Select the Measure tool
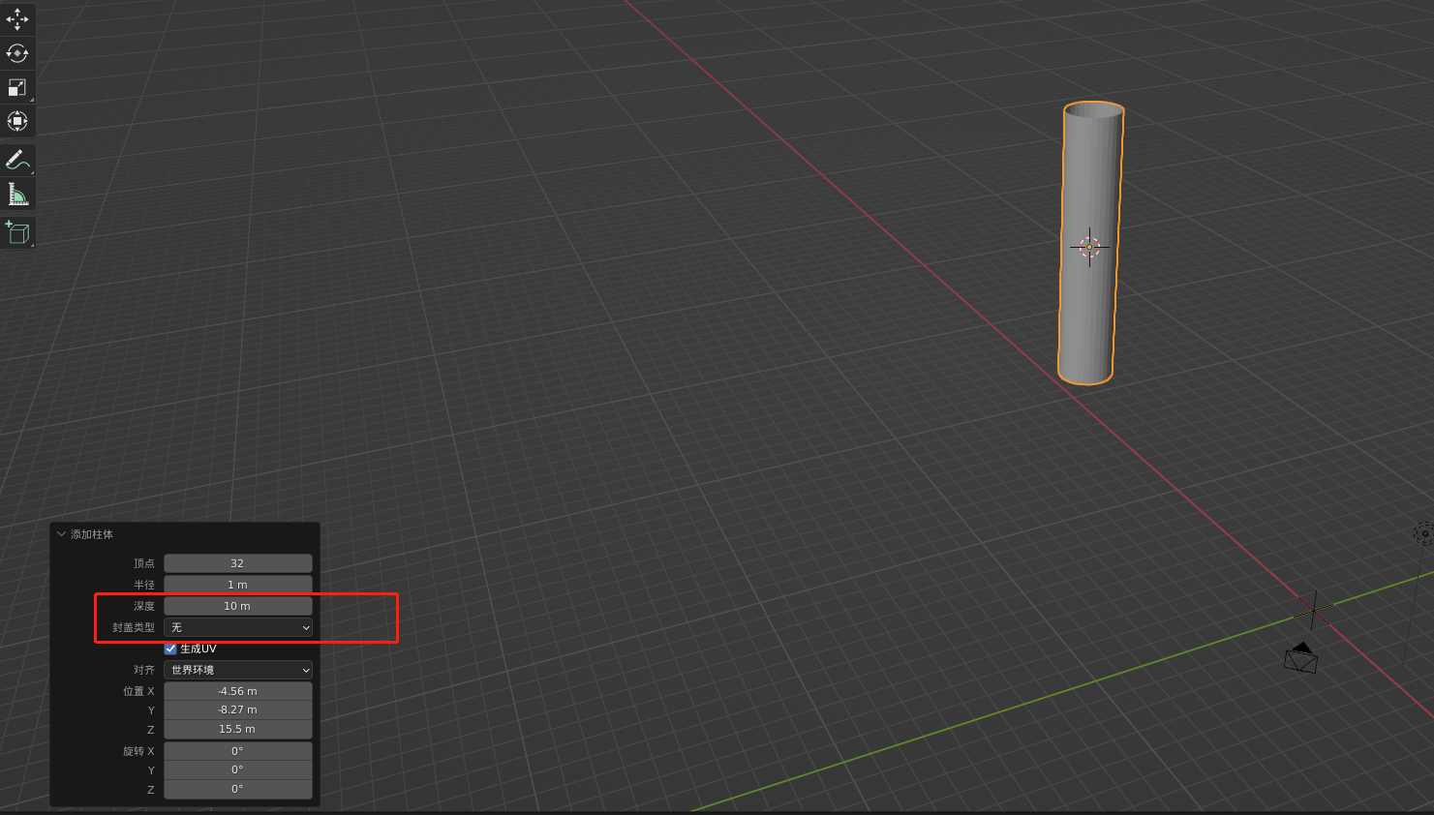Screen dimensions: 1434x815 (x=17, y=195)
